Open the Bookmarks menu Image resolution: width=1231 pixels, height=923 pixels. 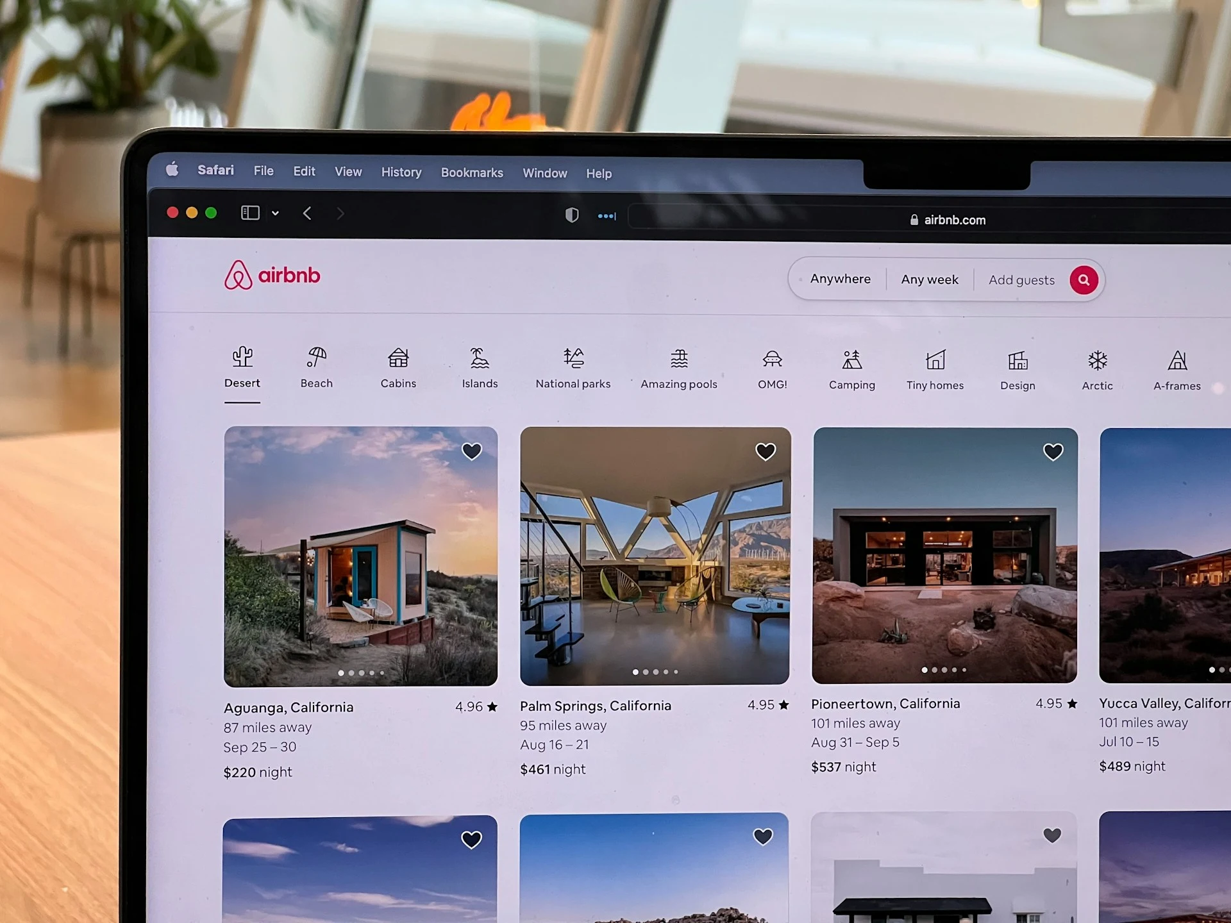pos(471,172)
